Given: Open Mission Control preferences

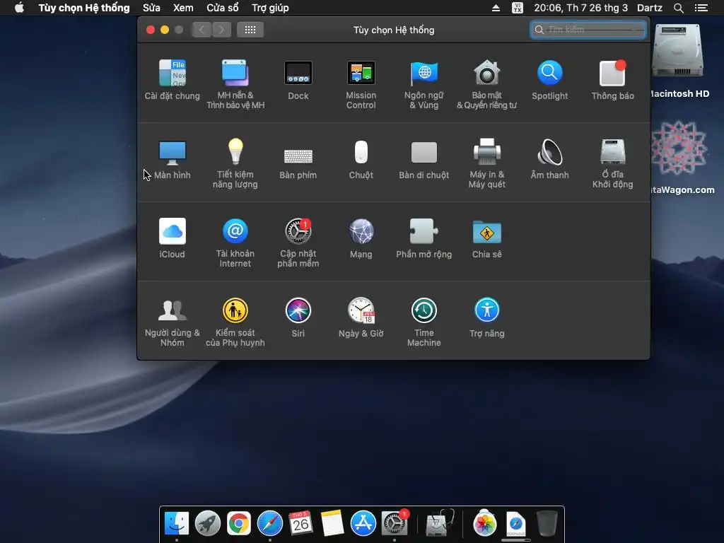Looking at the screenshot, I should (361, 85).
